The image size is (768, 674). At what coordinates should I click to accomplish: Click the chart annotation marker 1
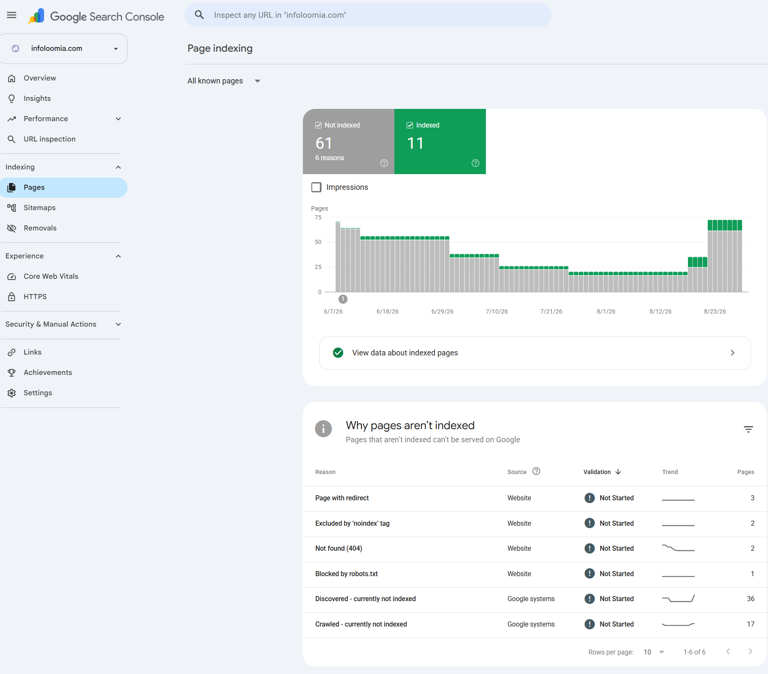tap(343, 299)
